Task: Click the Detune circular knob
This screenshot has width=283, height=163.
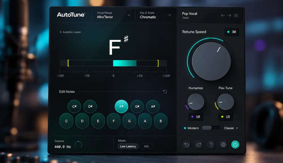Action: (x=78, y=145)
